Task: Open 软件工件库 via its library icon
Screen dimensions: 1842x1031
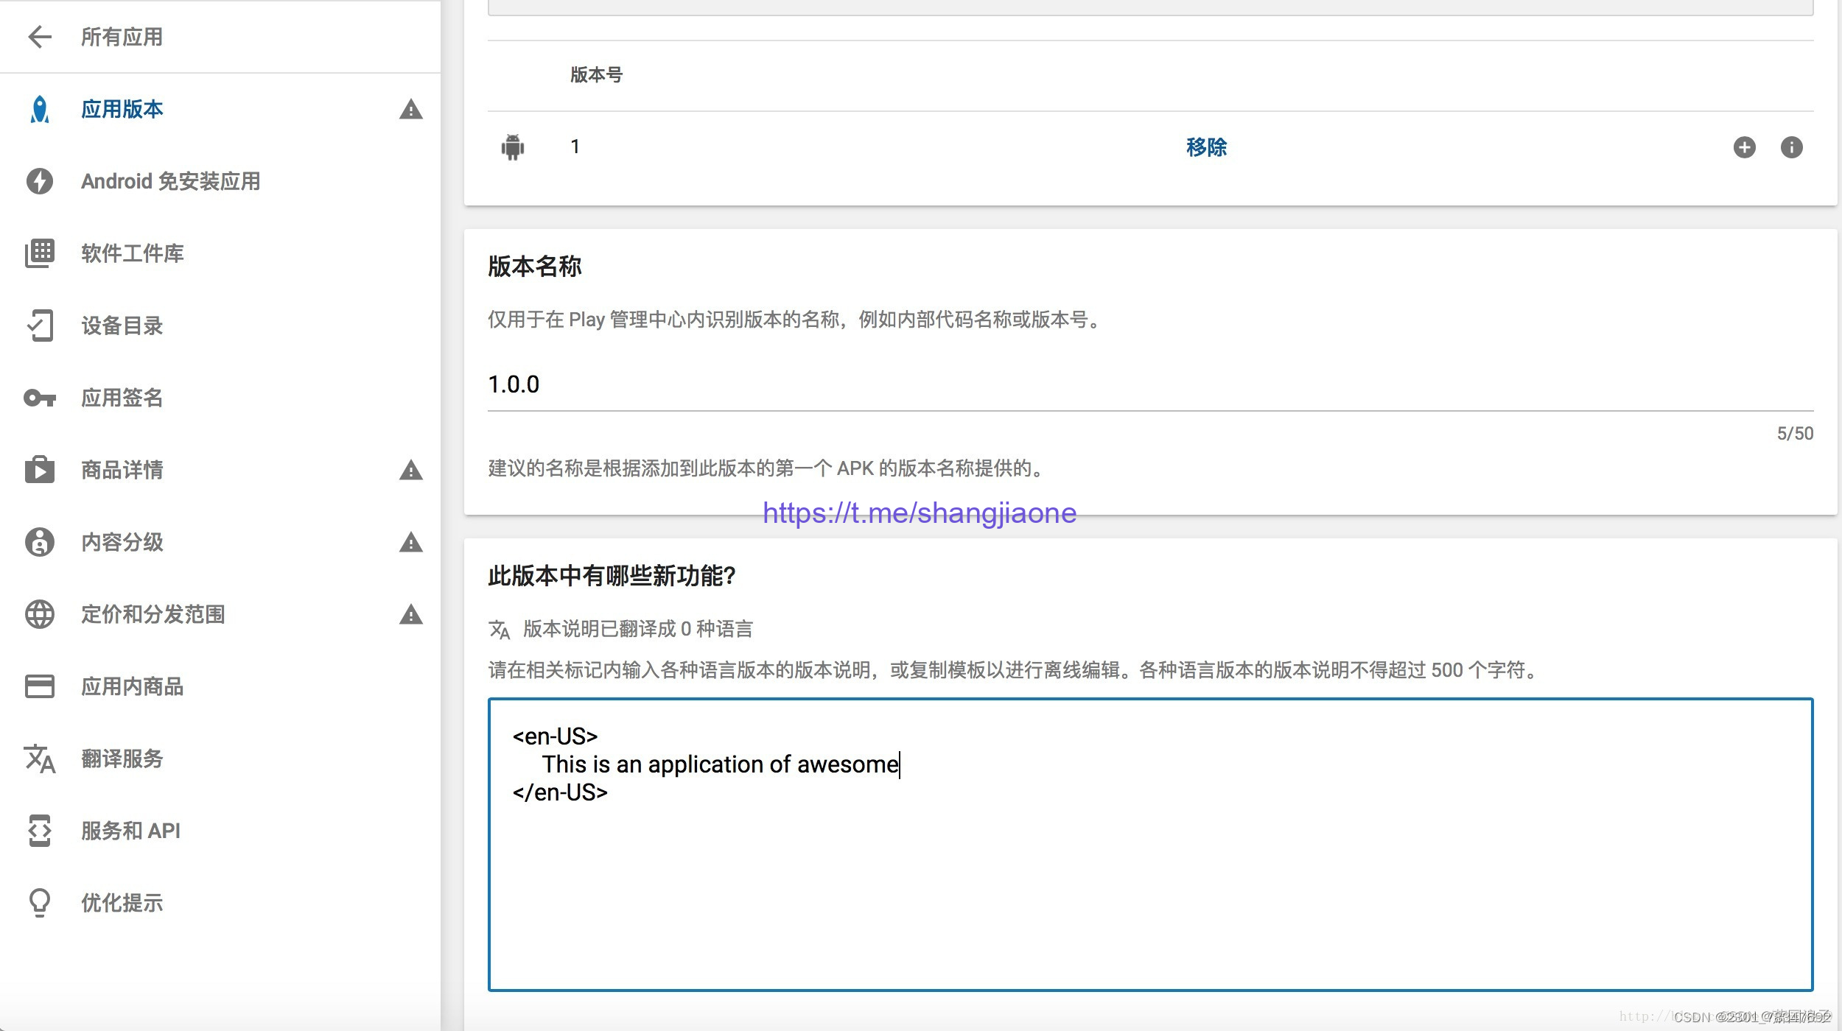Action: tap(40, 253)
